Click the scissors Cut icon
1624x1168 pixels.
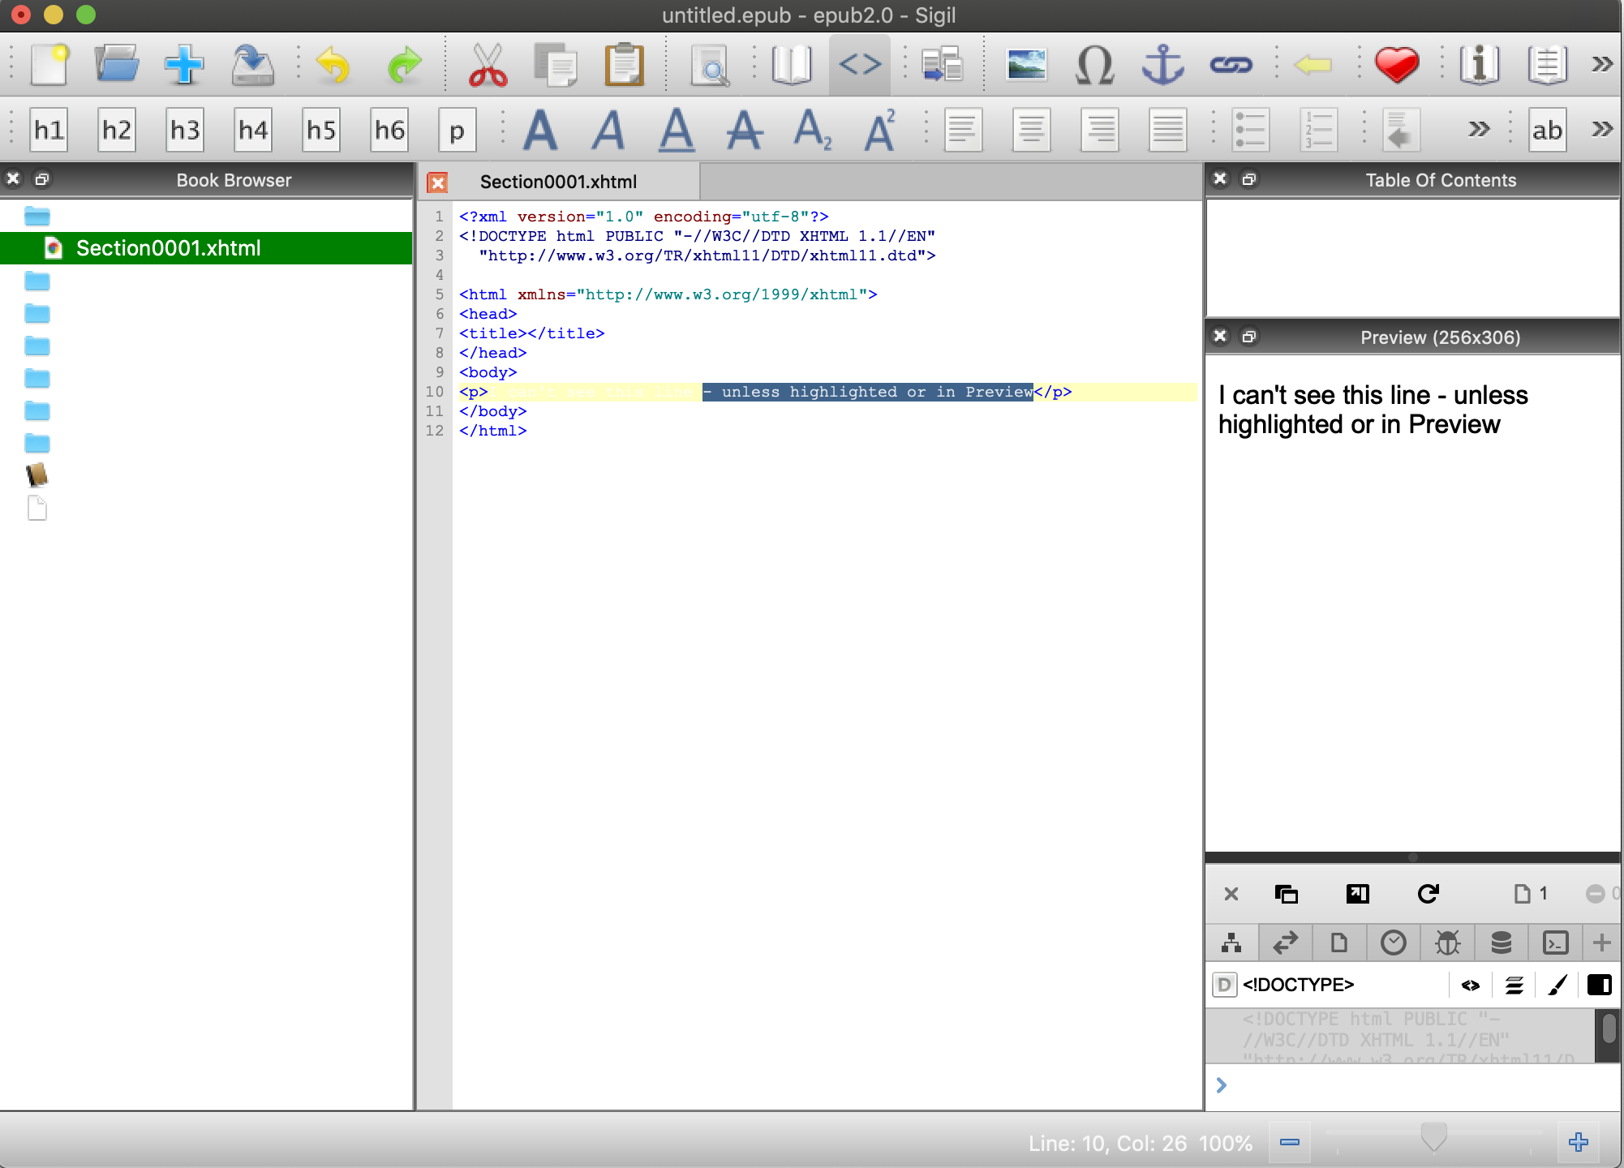pos(488,65)
